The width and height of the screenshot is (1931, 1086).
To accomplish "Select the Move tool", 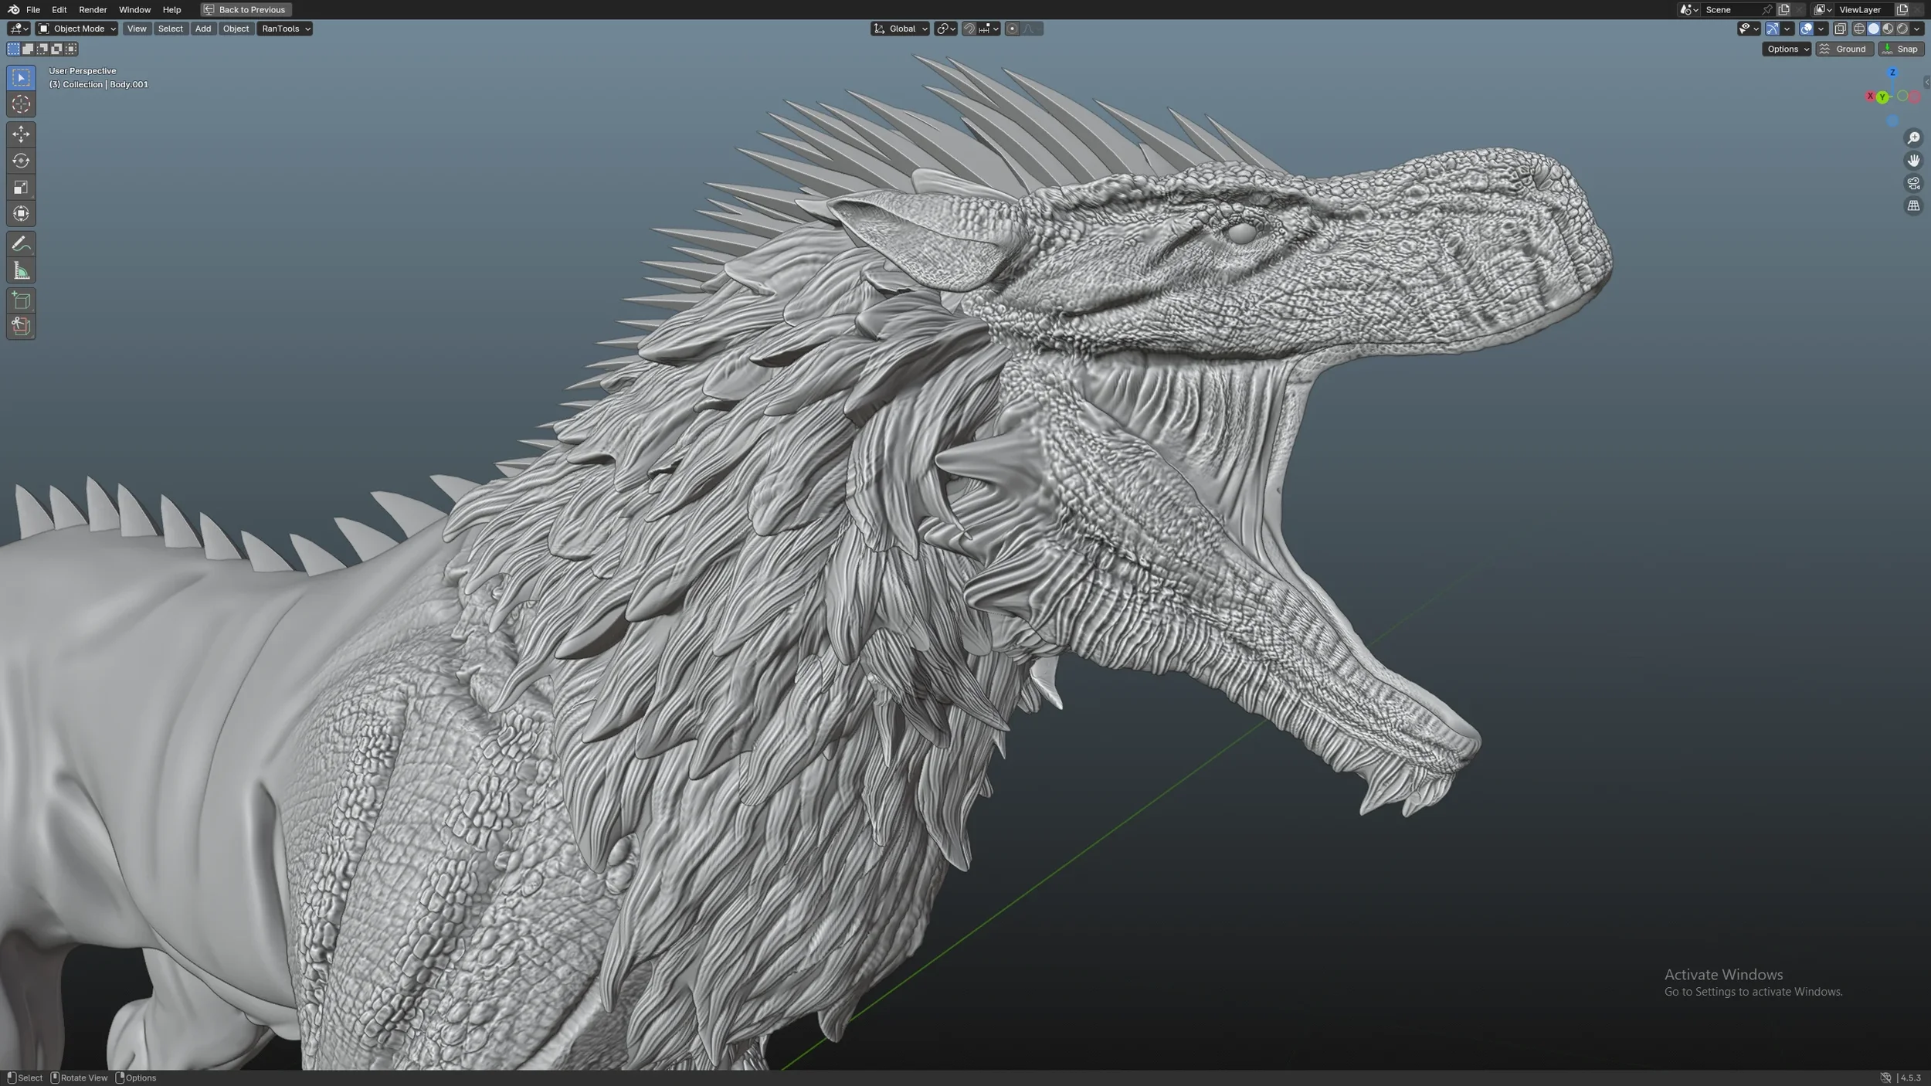I will coord(21,134).
